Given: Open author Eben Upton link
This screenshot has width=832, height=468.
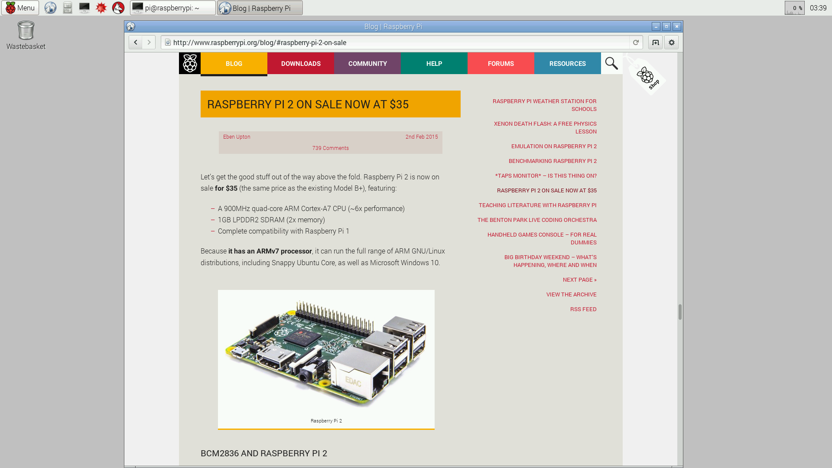Looking at the screenshot, I should click(x=237, y=137).
